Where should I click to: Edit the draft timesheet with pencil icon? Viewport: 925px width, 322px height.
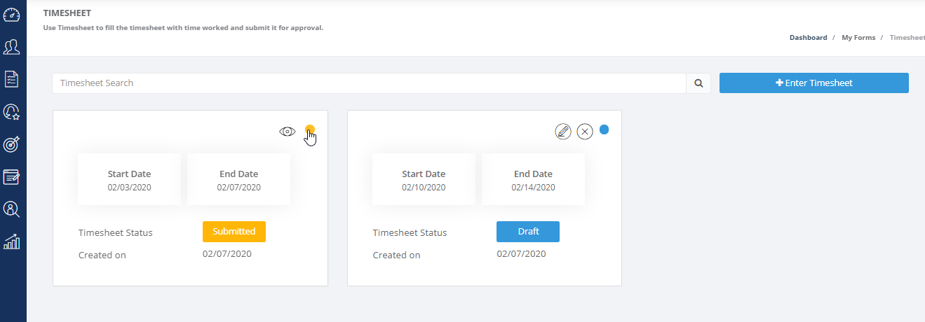pos(563,131)
